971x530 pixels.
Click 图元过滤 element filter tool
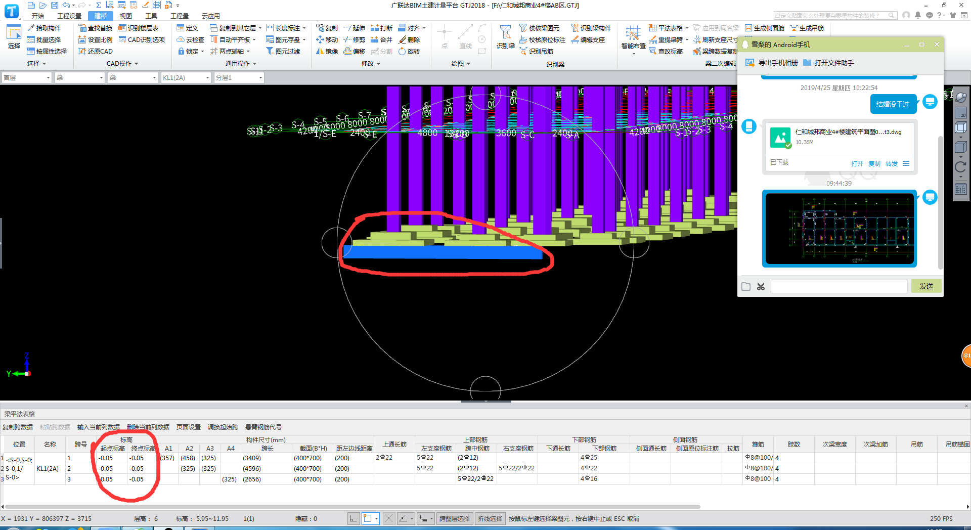click(283, 51)
